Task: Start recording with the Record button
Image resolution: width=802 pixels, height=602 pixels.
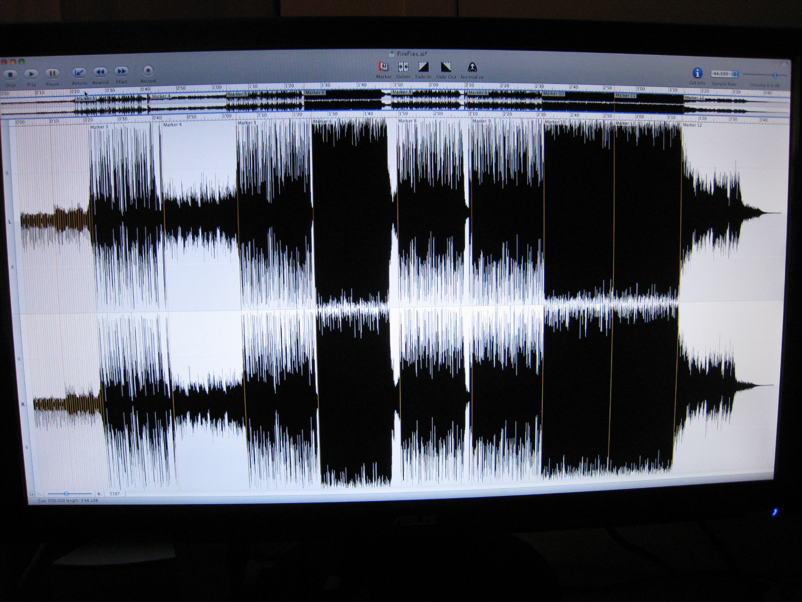Action: (148, 70)
